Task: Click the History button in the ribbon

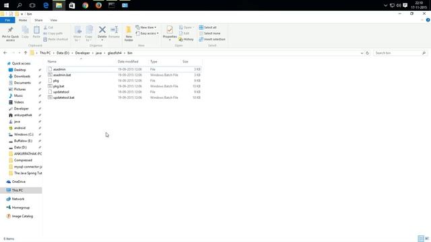Action: (x=186, y=39)
